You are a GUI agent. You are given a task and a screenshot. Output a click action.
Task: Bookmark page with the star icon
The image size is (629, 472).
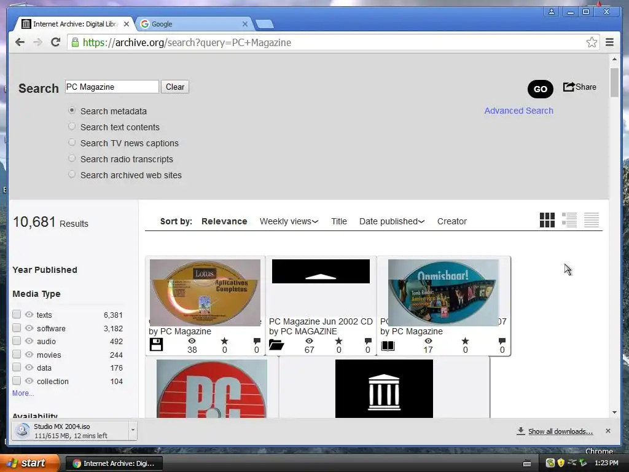[592, 42]
